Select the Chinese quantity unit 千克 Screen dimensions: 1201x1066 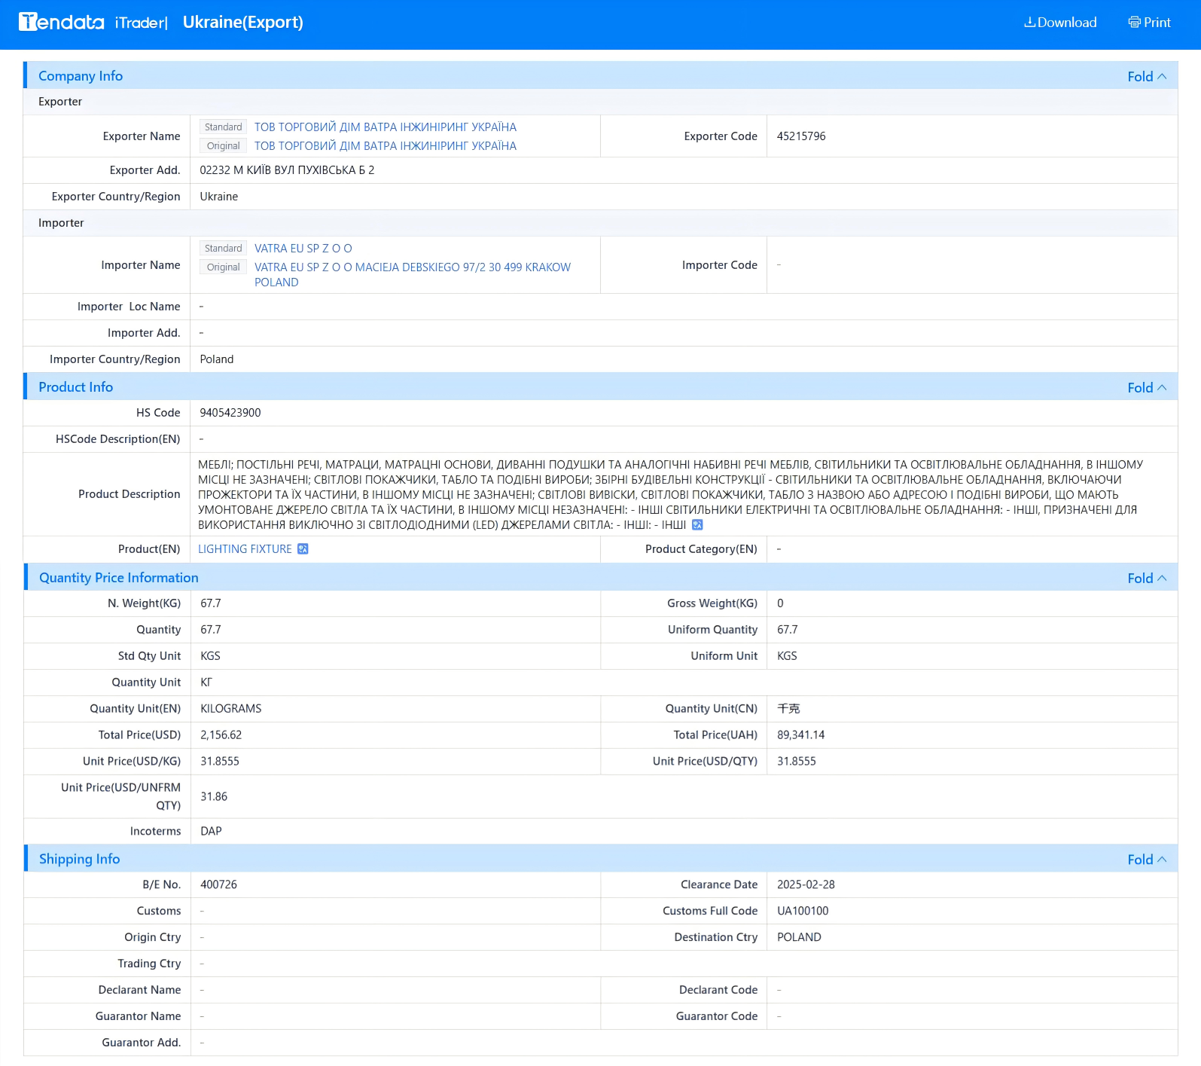click(x=788, y=709)
